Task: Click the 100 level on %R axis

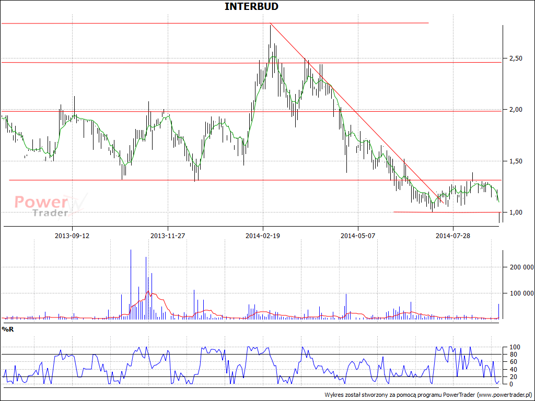Action: tap(514, 347)
